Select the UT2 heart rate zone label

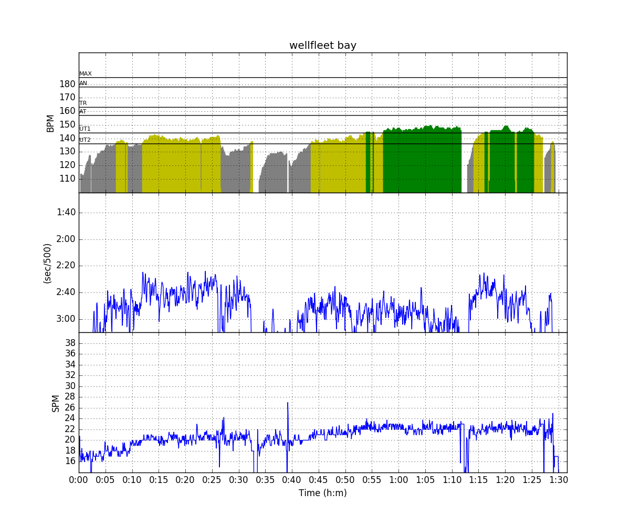point(85,140)
